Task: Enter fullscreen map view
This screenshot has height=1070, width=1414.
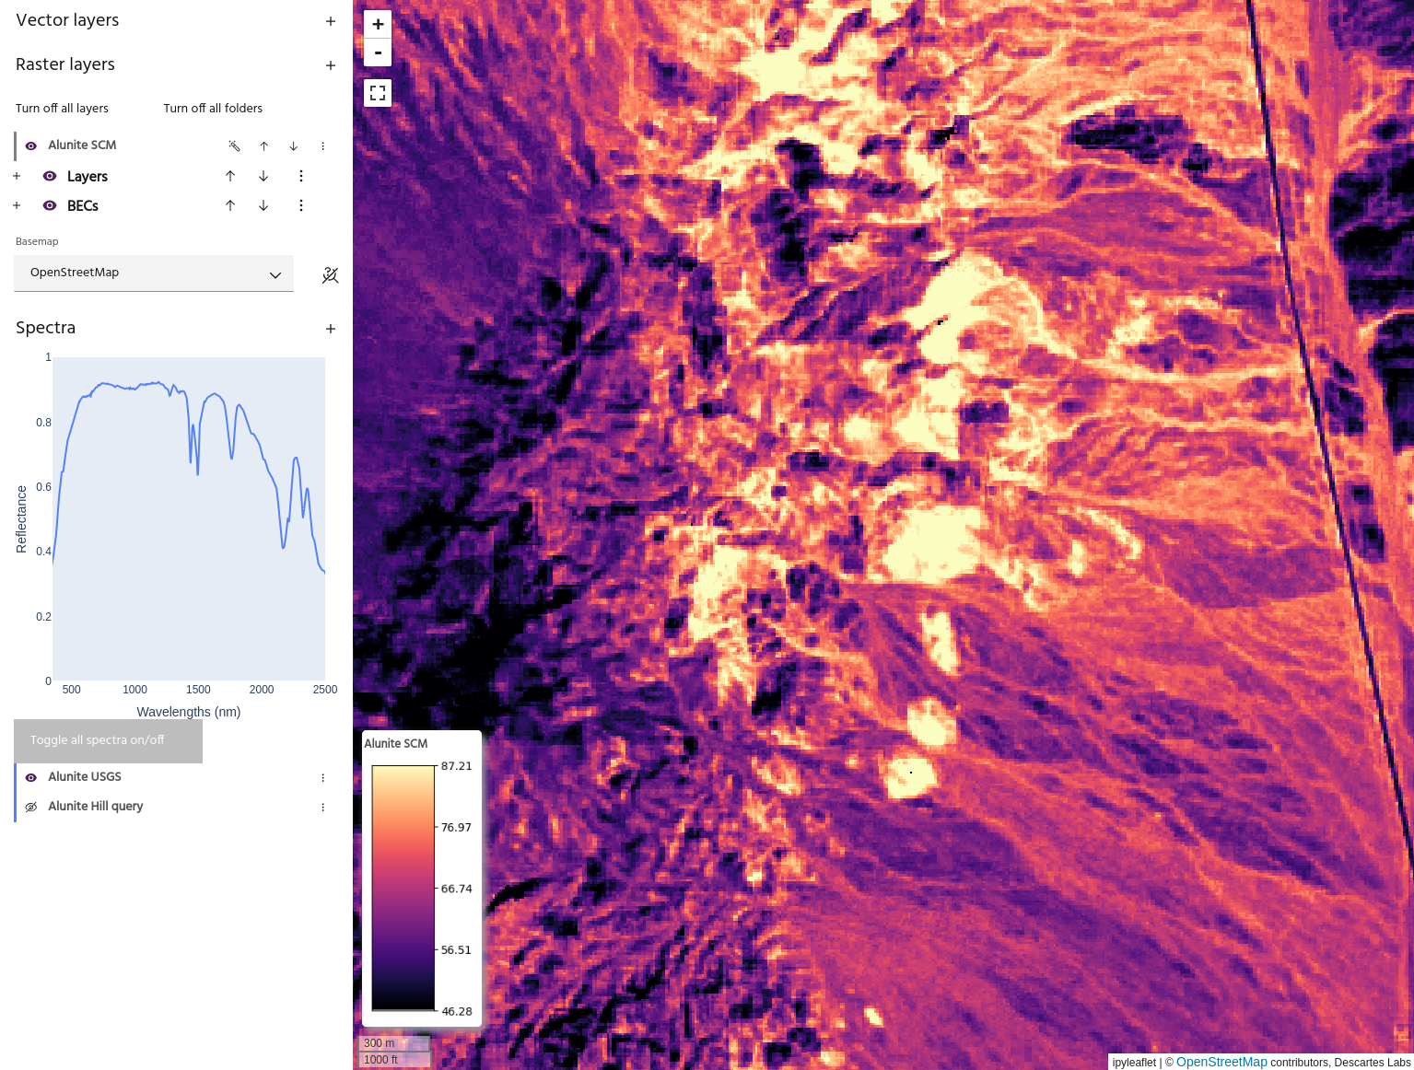Action: [378, 93]
